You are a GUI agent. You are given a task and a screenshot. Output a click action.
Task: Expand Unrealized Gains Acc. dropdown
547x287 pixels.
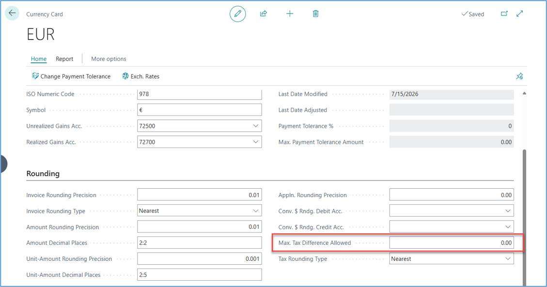coord(256,126)
